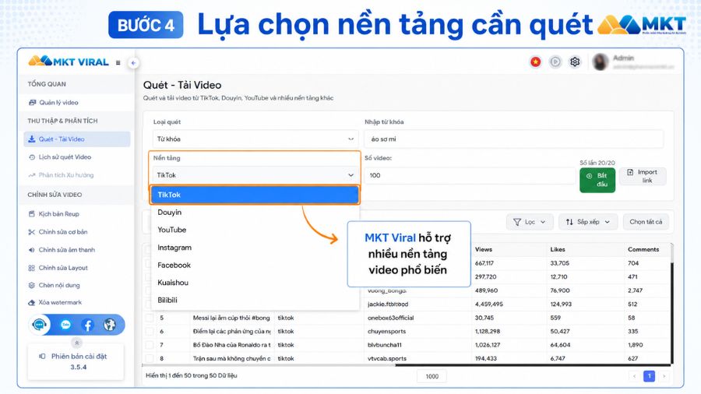
Task: Open Zalo contact icon in sidebar
Action: coord(65,325)
